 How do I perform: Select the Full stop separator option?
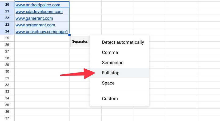coord(111,73)
